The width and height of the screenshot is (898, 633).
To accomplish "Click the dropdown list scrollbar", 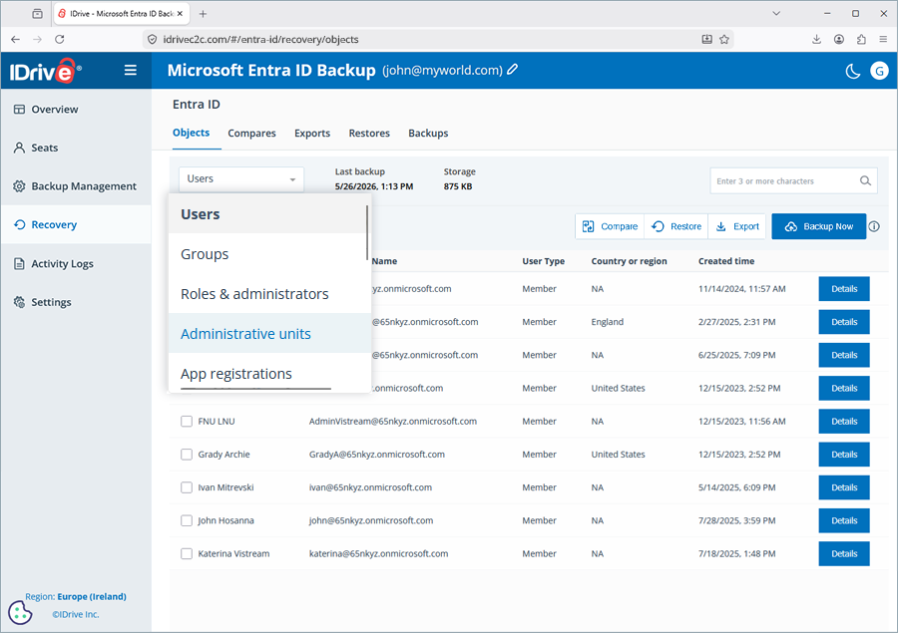I will tap(367, 233).
